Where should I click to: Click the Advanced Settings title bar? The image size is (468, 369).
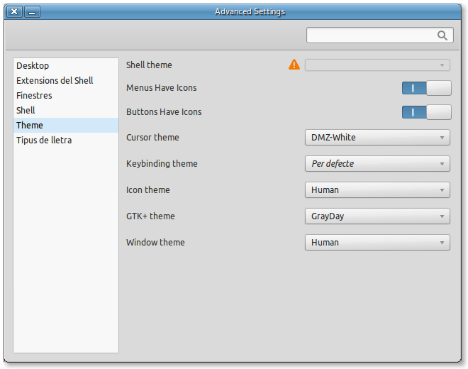pos(250,11)
